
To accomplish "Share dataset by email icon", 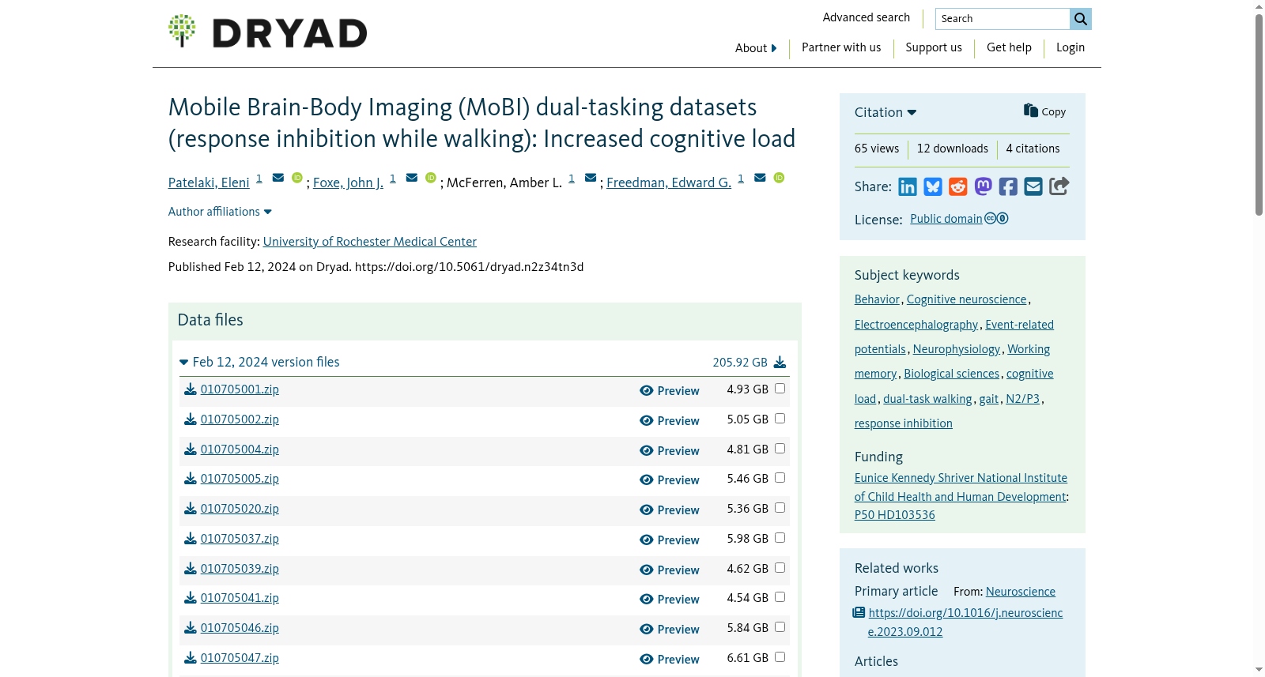I will (x=1033, y=186).
